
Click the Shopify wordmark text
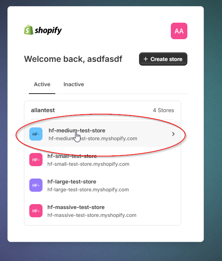point(48,31)
